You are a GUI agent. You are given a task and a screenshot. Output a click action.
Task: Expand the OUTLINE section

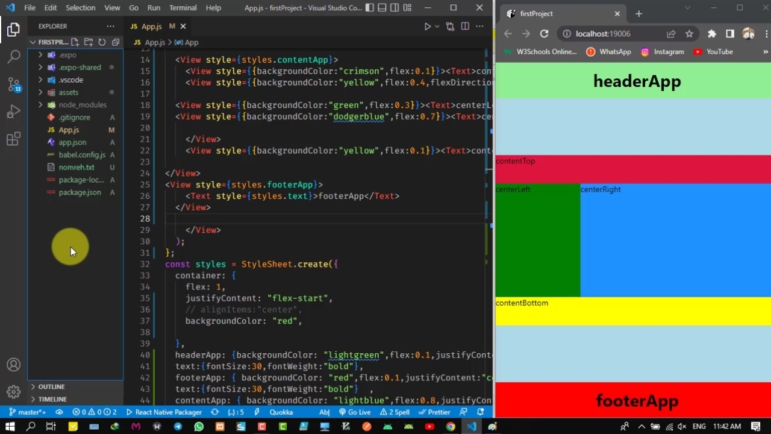[51, 386]
